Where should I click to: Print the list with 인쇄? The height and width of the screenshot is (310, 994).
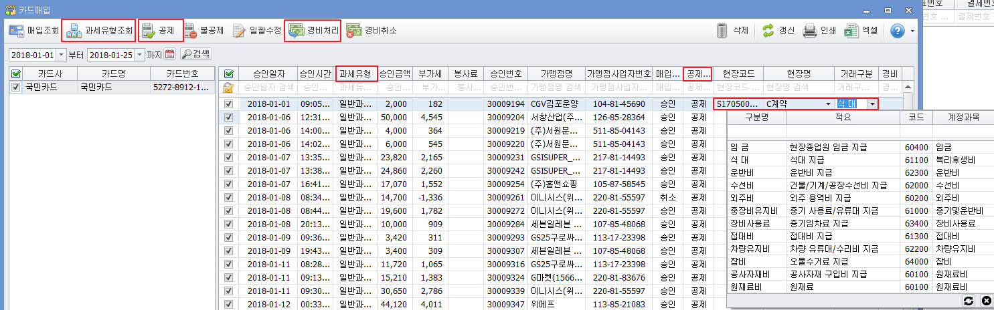click(x=820, y=31)
